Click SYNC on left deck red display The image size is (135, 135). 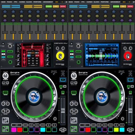tap(33, 56)
